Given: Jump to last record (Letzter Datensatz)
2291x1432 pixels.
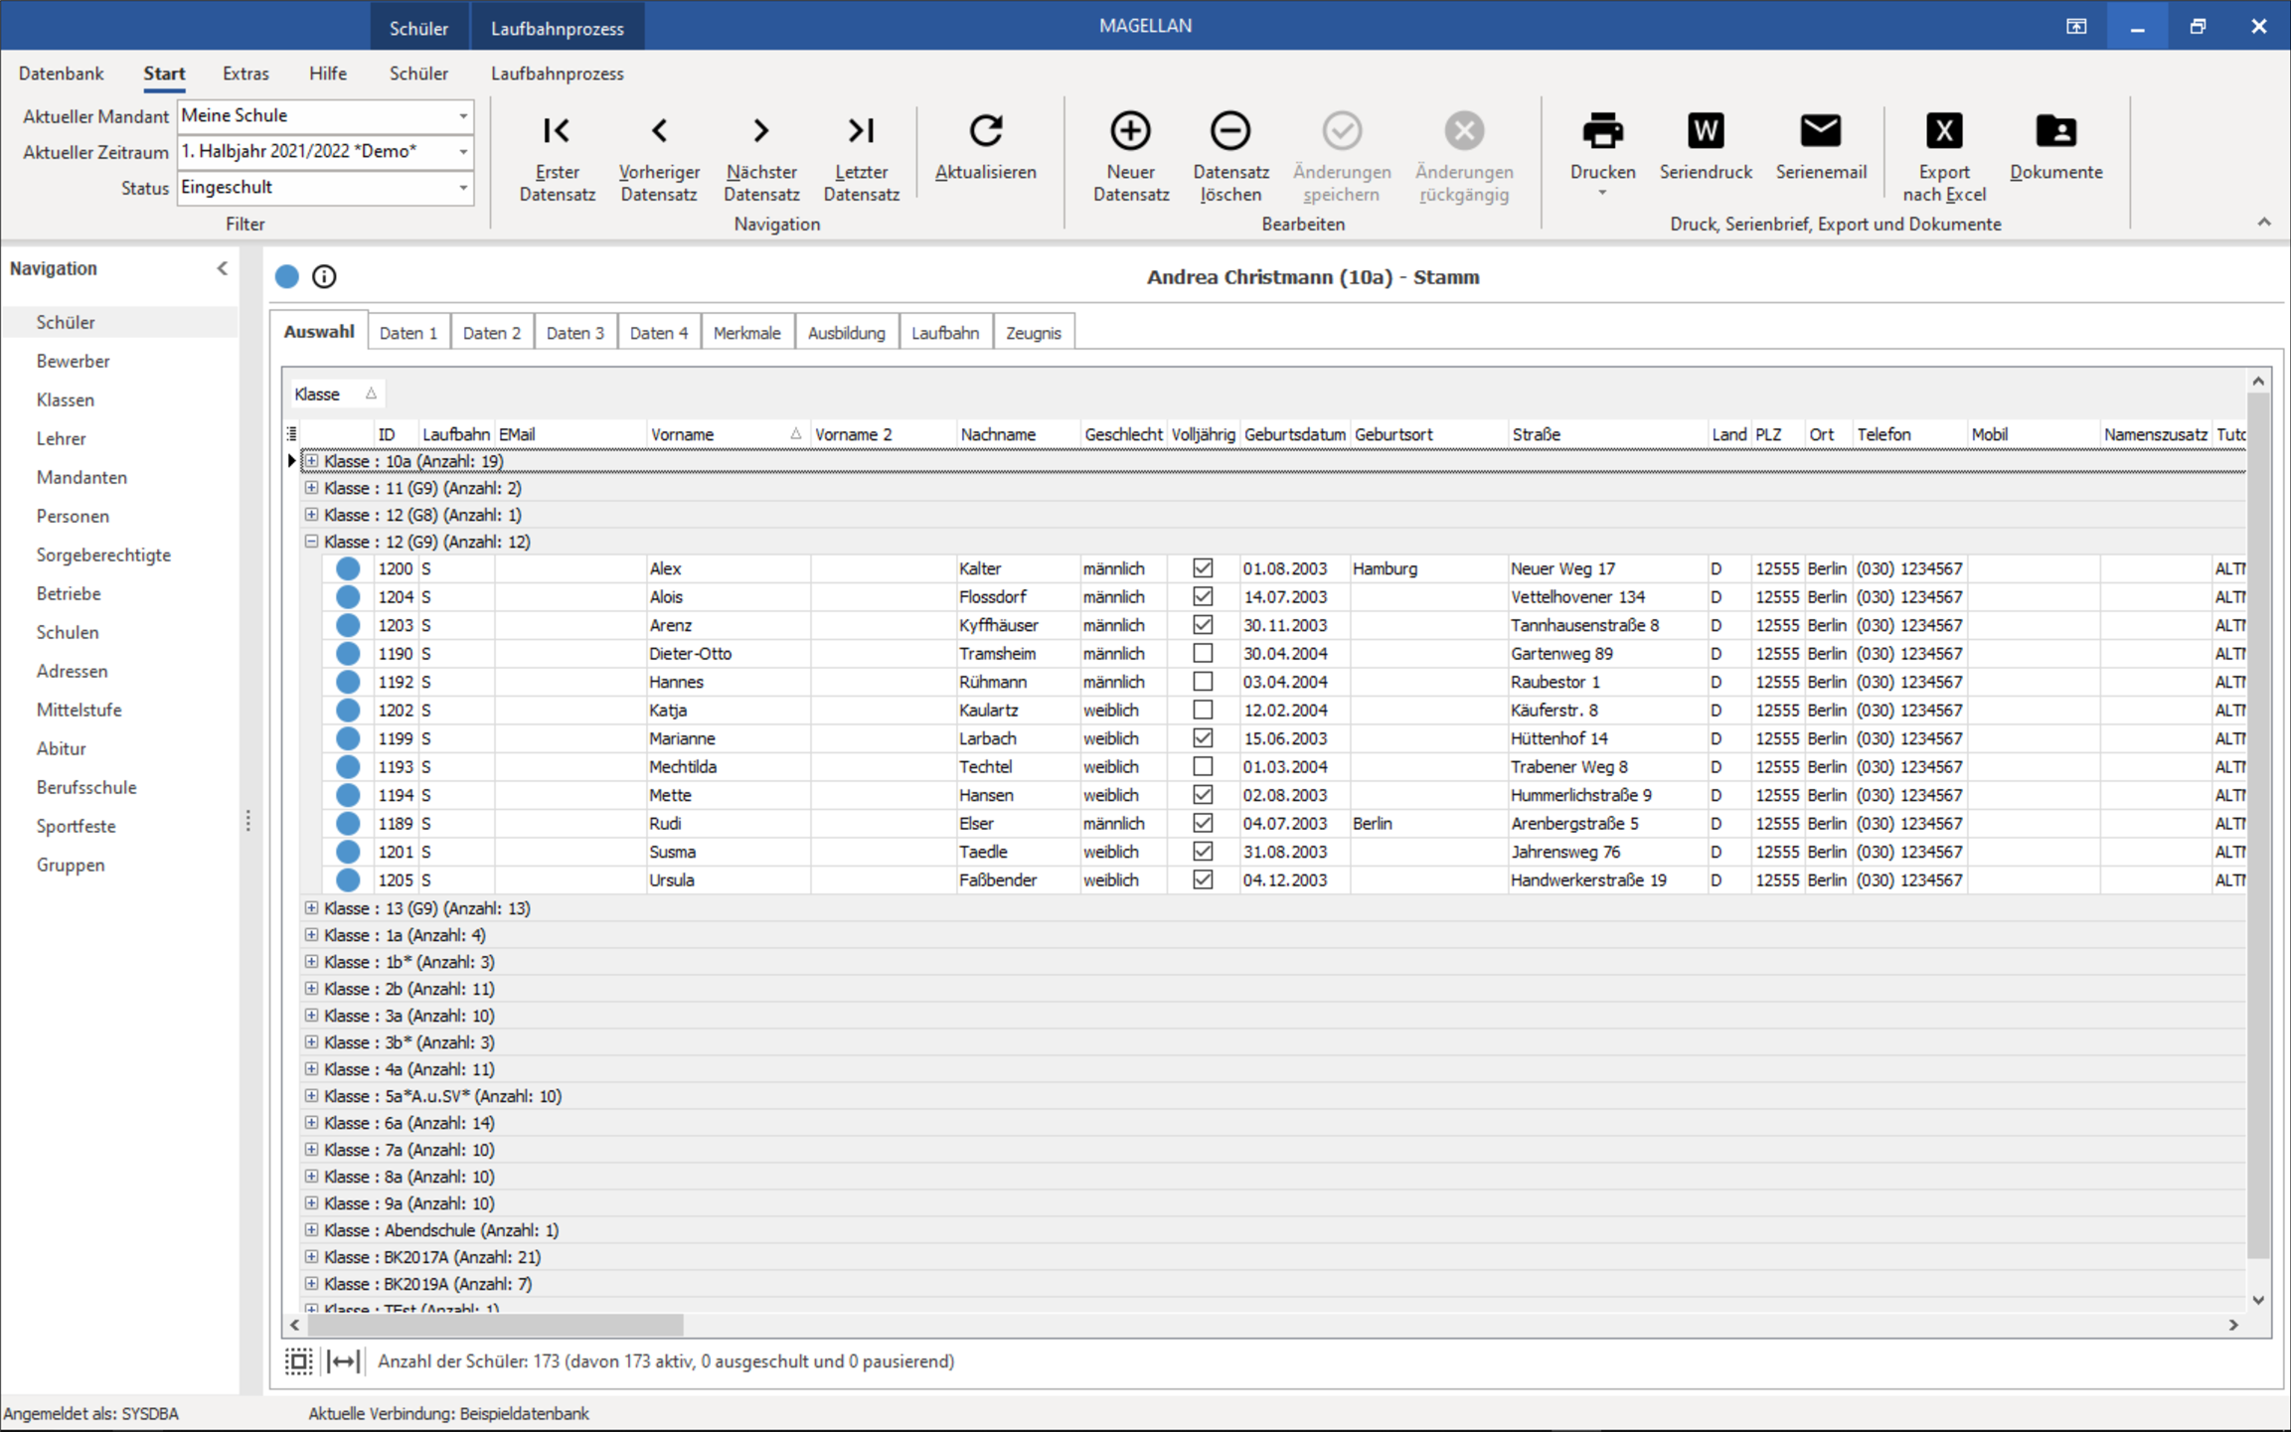Looking at the screenshot, I should pyautogui.click(x=862, y=157).
